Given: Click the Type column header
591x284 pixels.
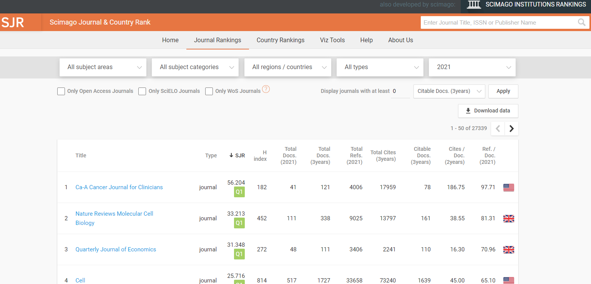Looking at the screenshot, I should (211, 155).
